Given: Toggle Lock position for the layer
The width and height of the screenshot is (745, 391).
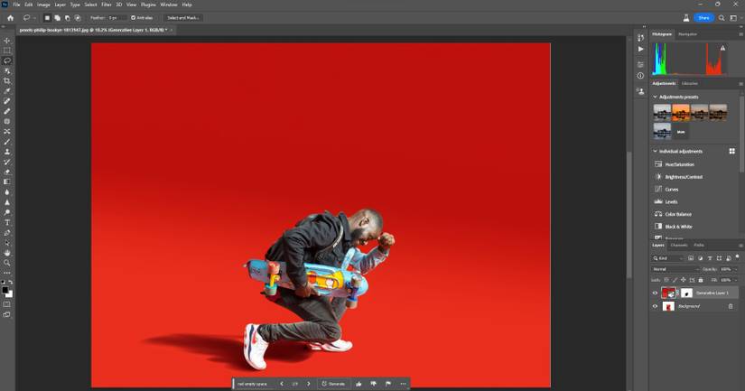Looking at the screenshot, I should [684, 280].
